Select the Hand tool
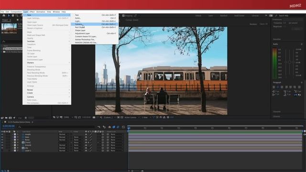This screenshot has width=306, height=172. click(13, 16)
